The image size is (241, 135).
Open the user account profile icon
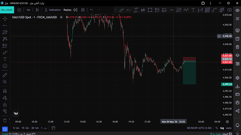pyautogui.click(x=237, y=103)
